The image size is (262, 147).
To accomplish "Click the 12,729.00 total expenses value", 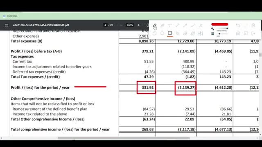I will point(186,41).
